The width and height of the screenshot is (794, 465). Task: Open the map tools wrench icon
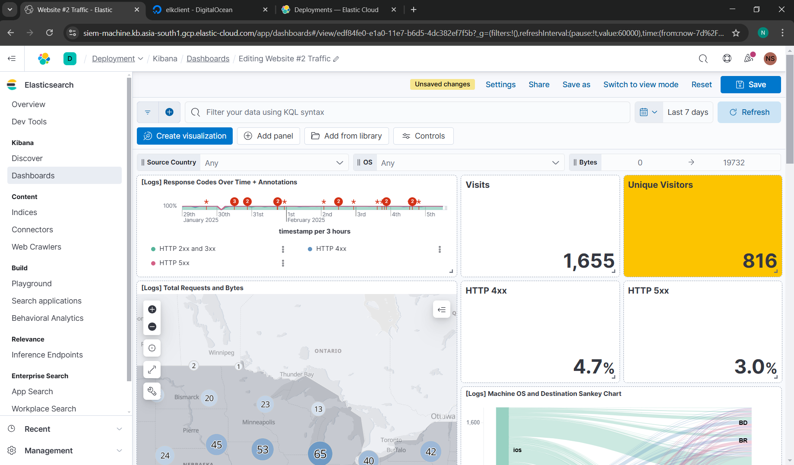[x=152, y=391]
